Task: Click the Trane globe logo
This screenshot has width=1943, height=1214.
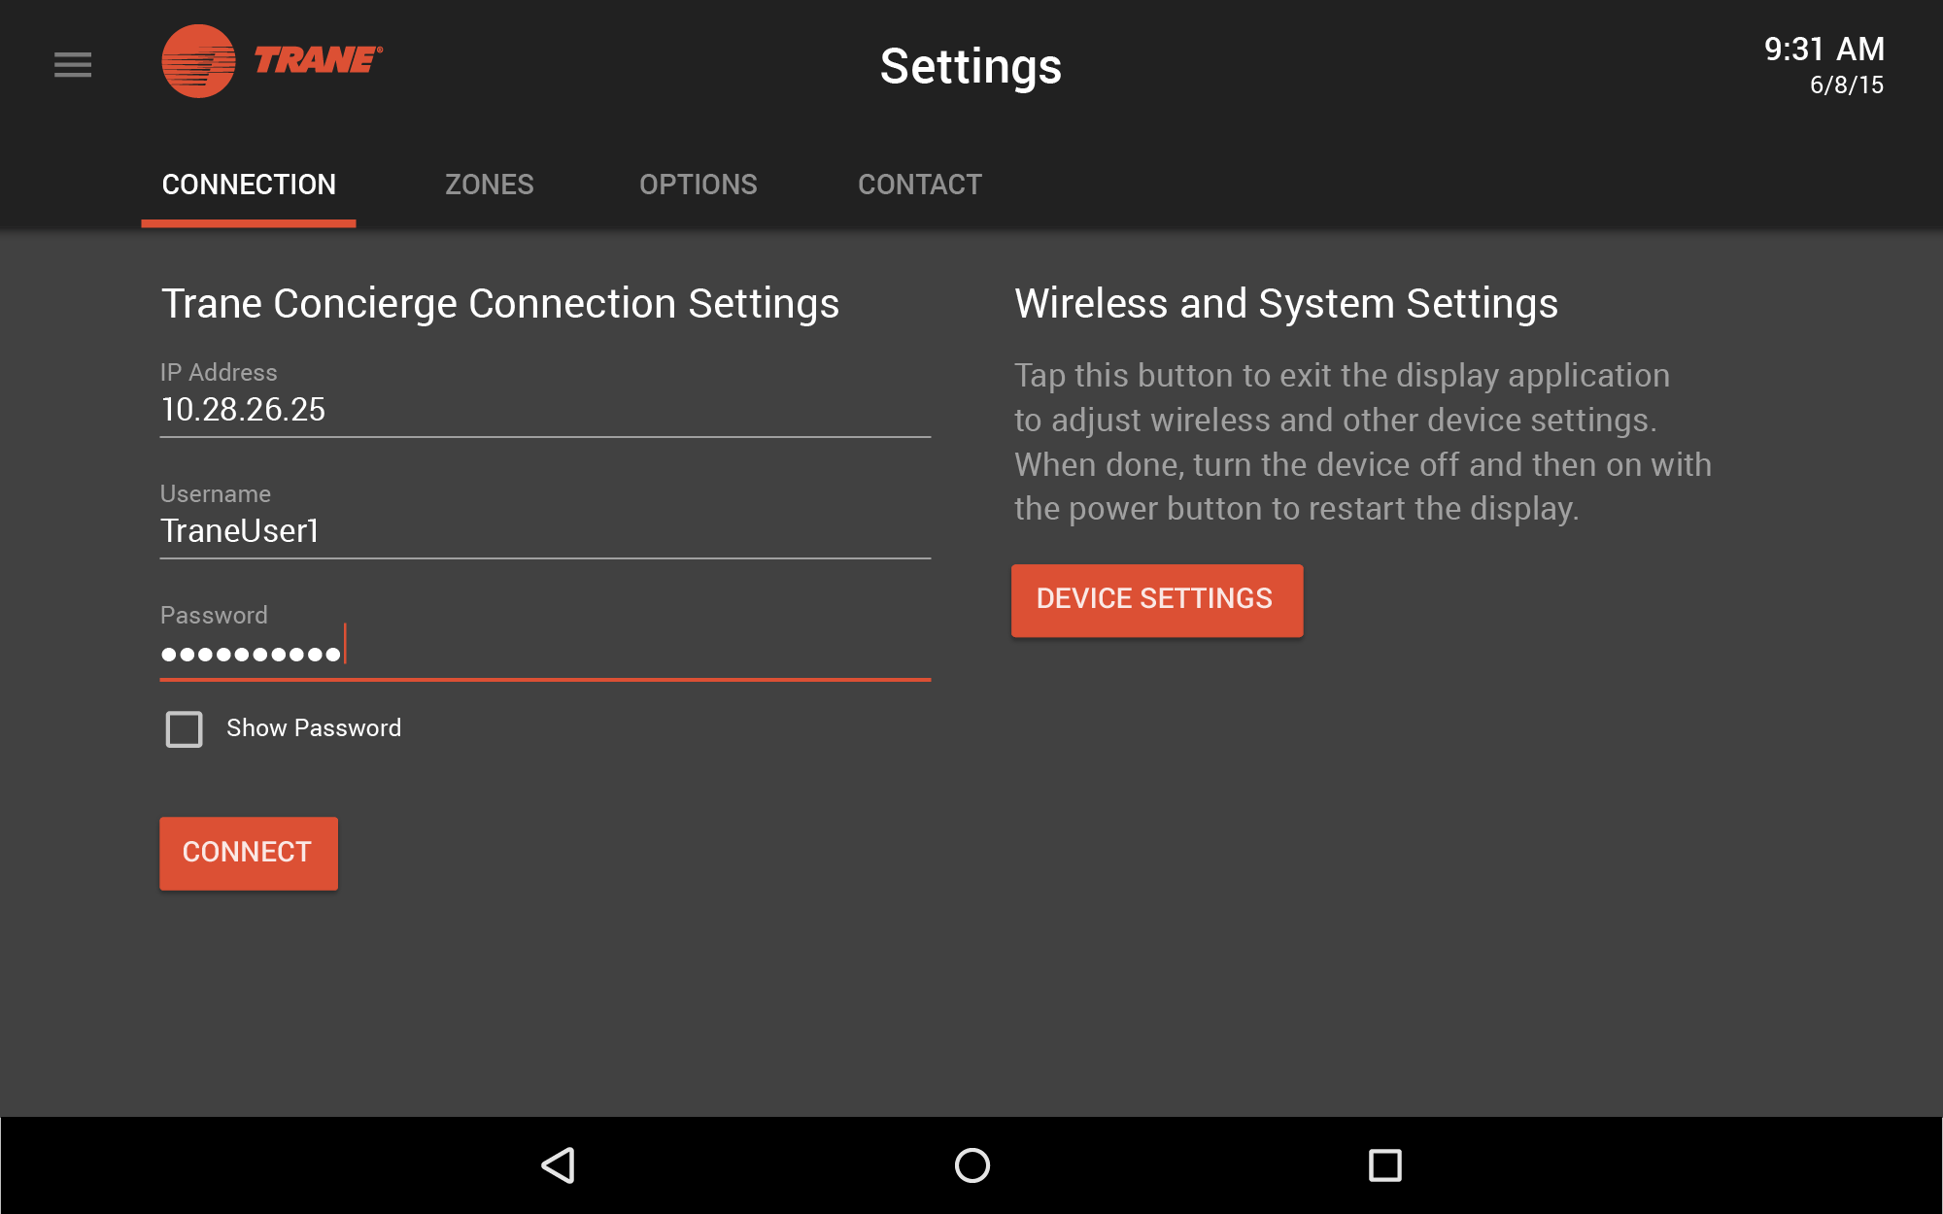Action: [x=198, y=61]
